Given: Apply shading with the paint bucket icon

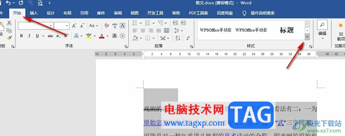Looking at the screenshot, I should 135,38.
